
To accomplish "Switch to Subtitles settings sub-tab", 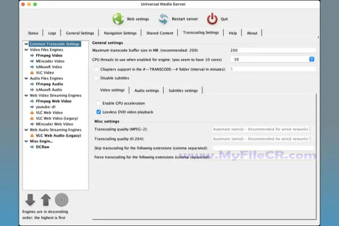I will (x=183, y=90).
